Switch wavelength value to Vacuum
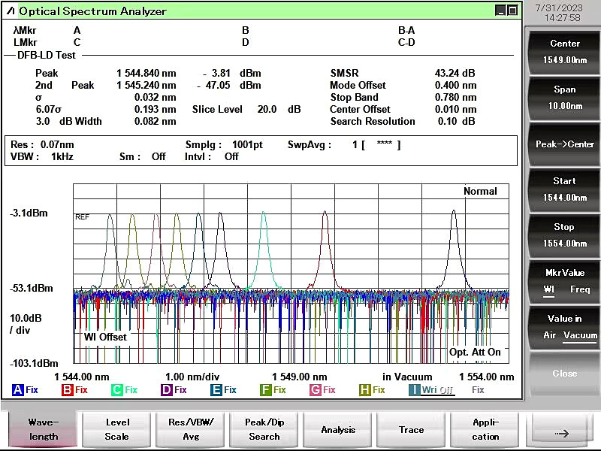The width and height of the screenshot is (601, 451). point(580,335)
